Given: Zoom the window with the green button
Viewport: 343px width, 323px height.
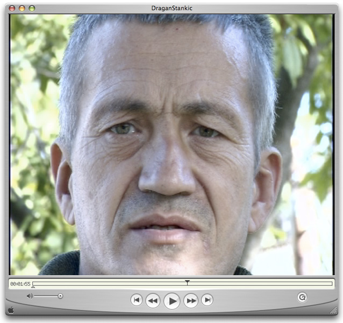Looking at the screenshot, I should click(32, 9).
